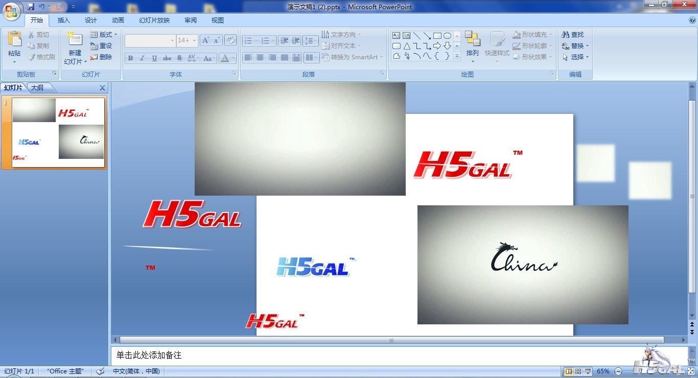698x378 pixels.
Task: Click the 删除 delete slide button
Action: coord(101,57)
